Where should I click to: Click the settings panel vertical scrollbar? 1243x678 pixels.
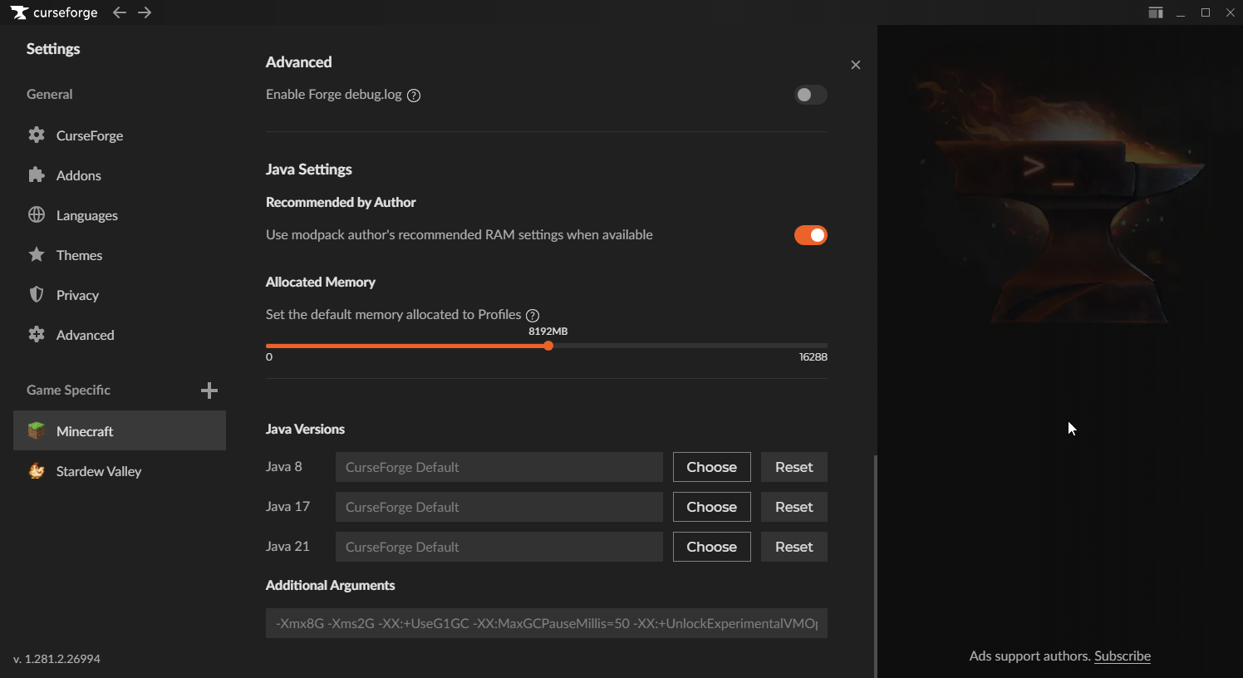coord(875,565)
